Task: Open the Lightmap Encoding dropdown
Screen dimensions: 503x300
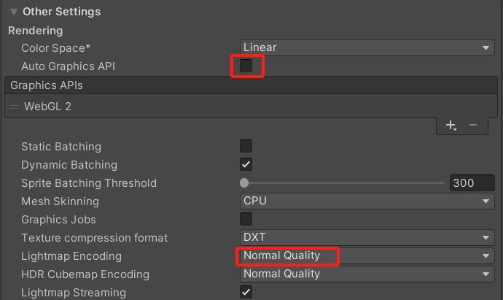Action: click(367, 256)
